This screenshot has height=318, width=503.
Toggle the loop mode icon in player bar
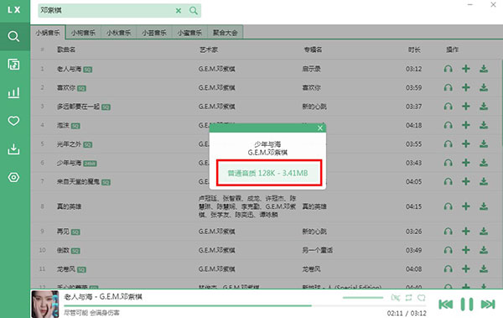pyautogui.click(x=408, y=298)
